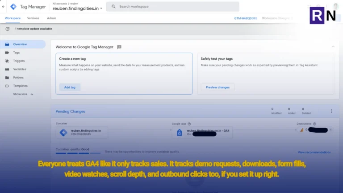Collapse the Welcome to Google Tag Manager card
Image resolution: width=343 pixels, height=193 pixels.
pos(333,46)
